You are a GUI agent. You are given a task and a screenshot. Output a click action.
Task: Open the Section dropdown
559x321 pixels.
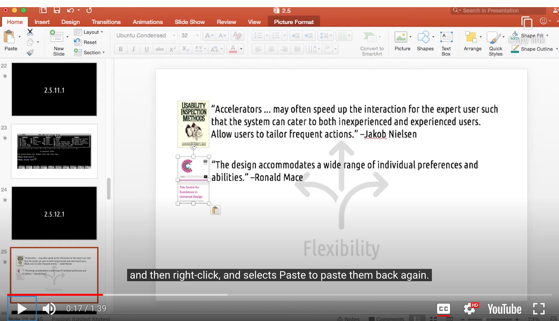[x=89, y=52]
